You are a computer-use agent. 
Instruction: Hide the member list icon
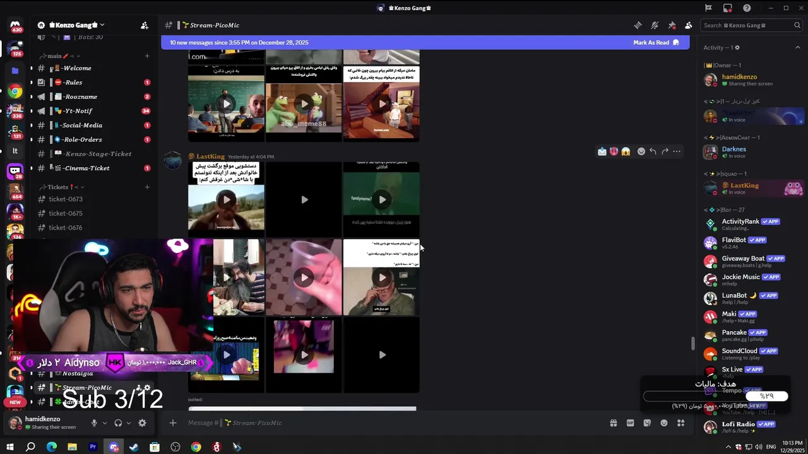[x=688, y=25]
